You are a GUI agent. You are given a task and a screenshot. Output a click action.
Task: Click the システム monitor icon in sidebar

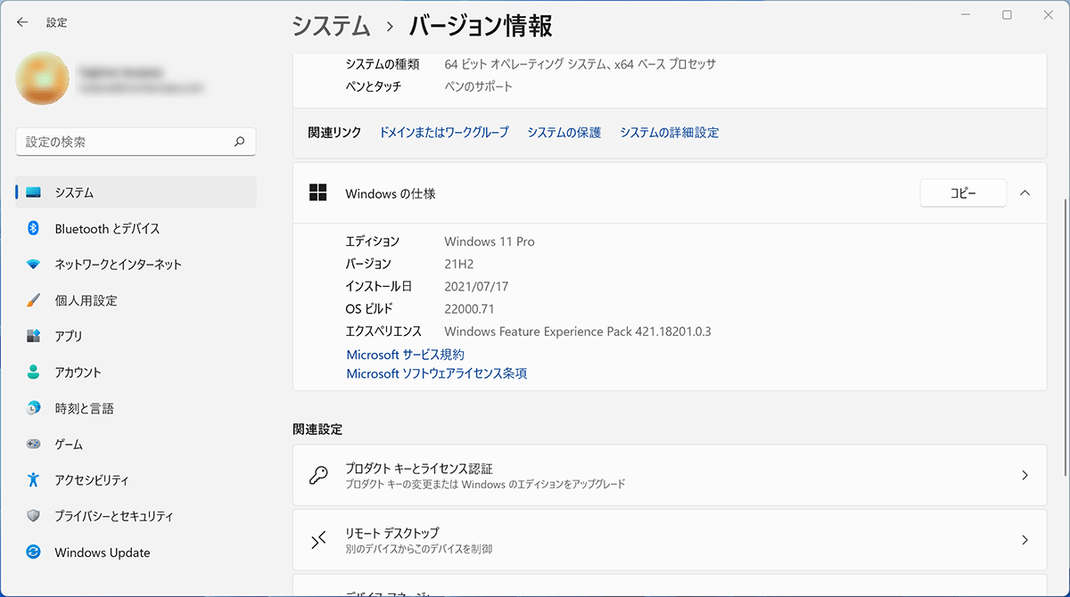[34, 192]
